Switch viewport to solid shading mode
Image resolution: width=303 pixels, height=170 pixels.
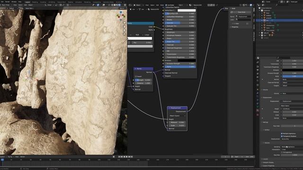click(x=115, y=5)
